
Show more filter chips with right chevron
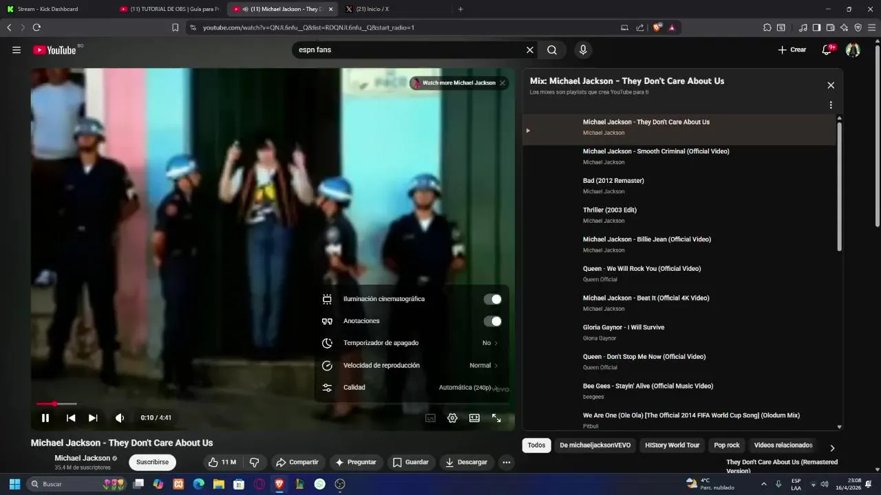pyautogui.click(x=832, y=448)
